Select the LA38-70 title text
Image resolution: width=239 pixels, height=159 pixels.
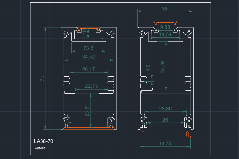pos(44,141)
